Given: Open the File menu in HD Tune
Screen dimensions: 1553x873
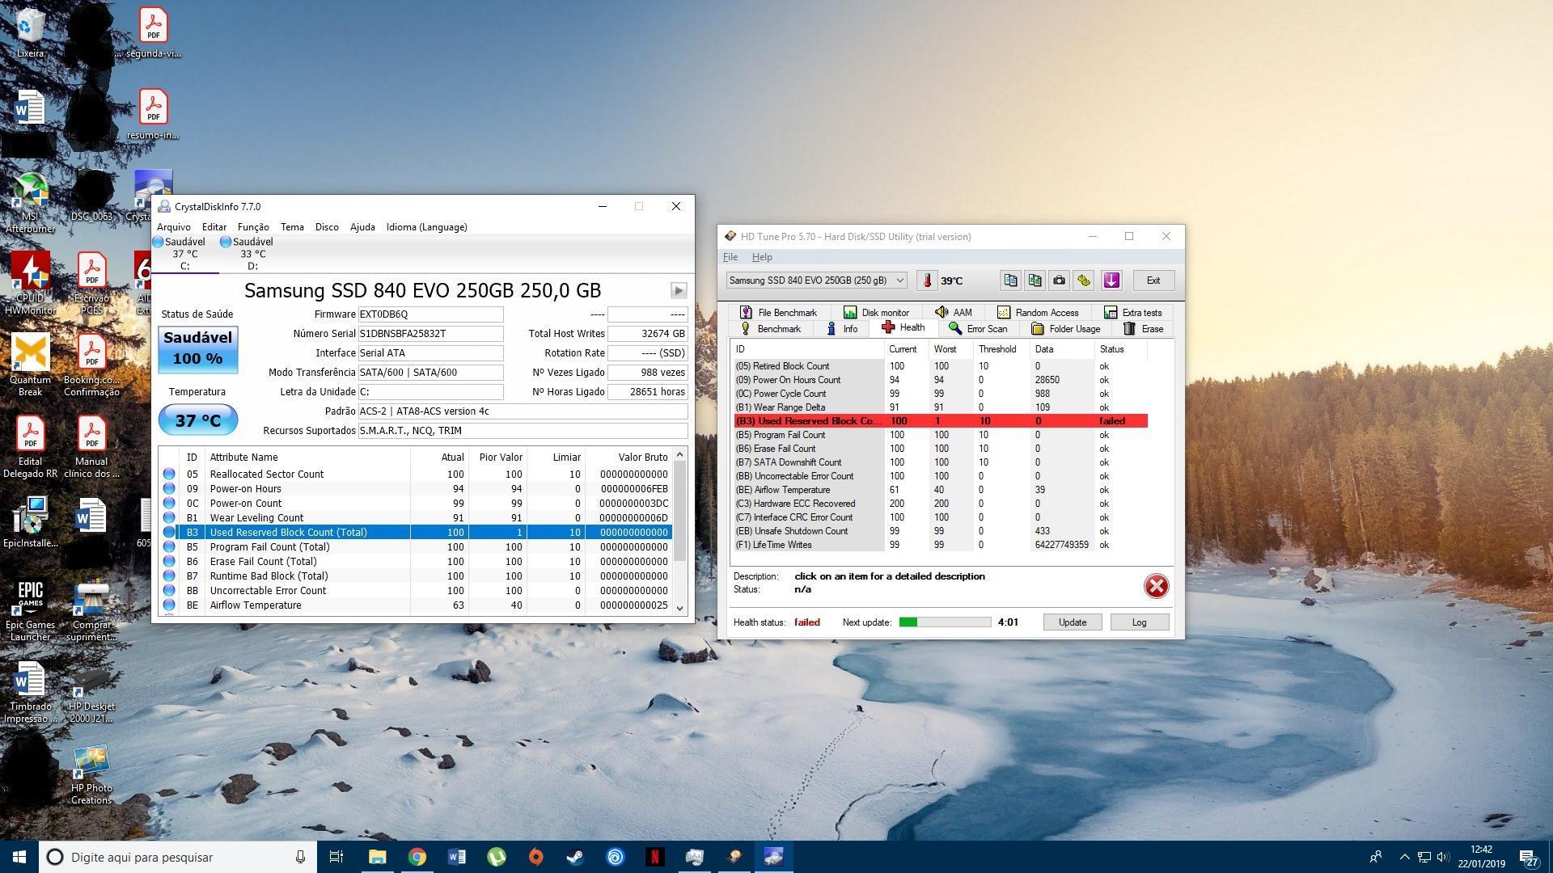Looking at the screenshot, I should pyautogui.click(x=730, y=257).
